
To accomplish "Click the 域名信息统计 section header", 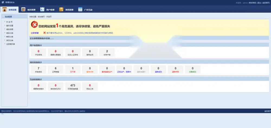I will tap(149, 62).
